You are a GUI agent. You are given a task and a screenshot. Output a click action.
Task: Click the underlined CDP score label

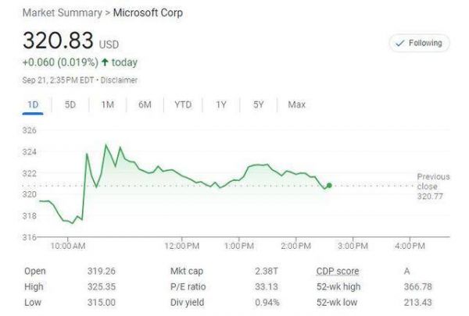pyautogui.click(x=337, y=272)
